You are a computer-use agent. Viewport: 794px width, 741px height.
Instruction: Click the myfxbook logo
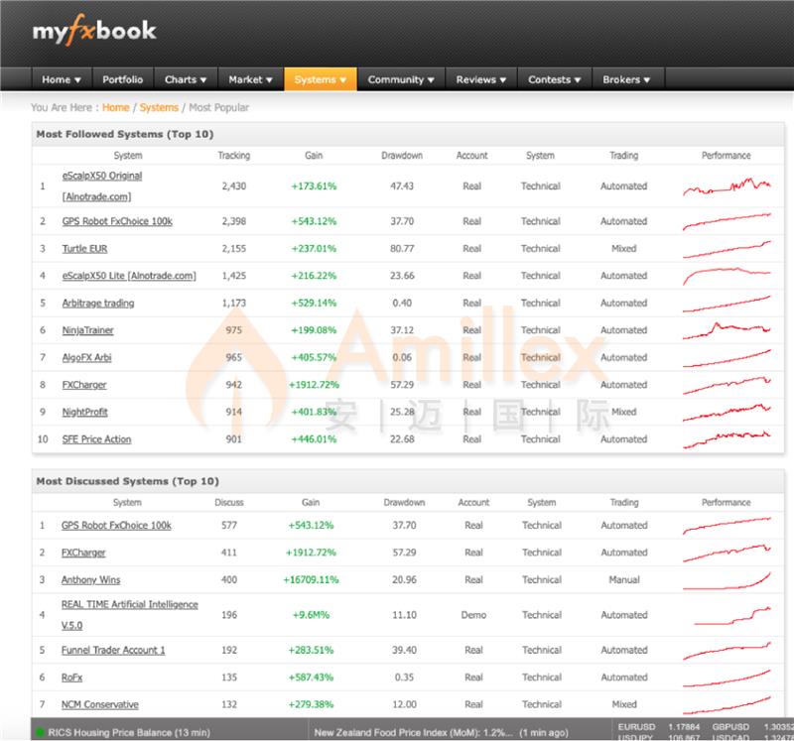pos(94,31)
